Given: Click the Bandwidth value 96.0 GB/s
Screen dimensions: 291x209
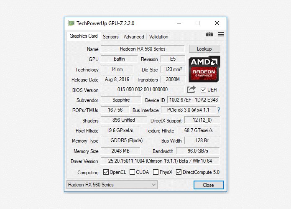Looking at the screenshot, I should 198,151.
